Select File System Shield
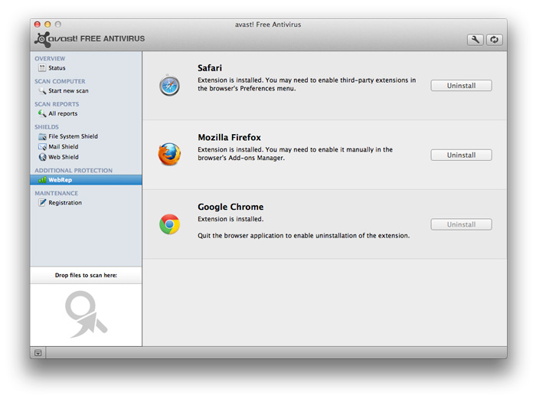Viewport: 536px width, 399px height. [73, 136]
